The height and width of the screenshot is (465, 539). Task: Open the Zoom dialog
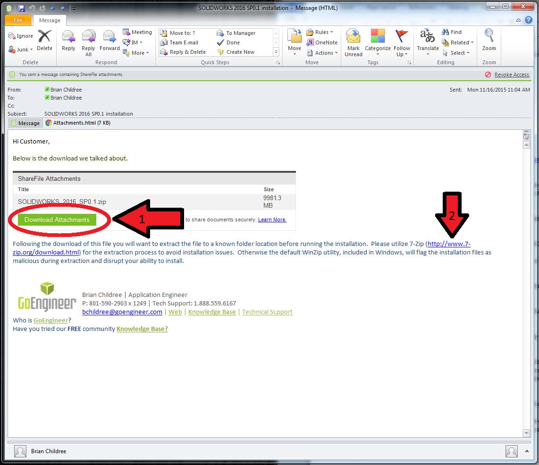click(x=489, y=41)
